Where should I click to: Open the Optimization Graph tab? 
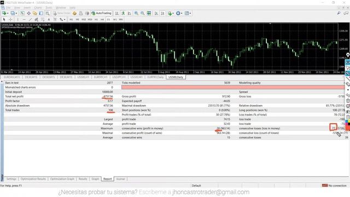(x=62, y=179)
